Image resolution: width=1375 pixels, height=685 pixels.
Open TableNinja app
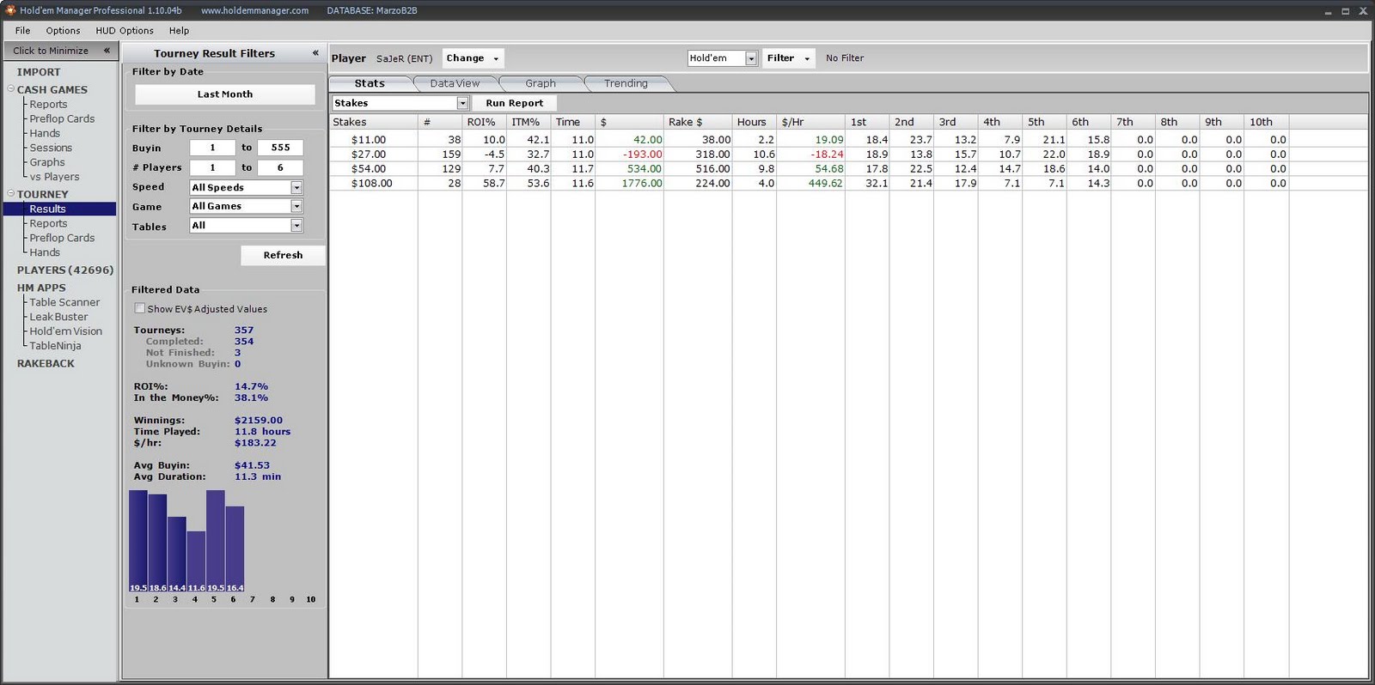(55, 346)
